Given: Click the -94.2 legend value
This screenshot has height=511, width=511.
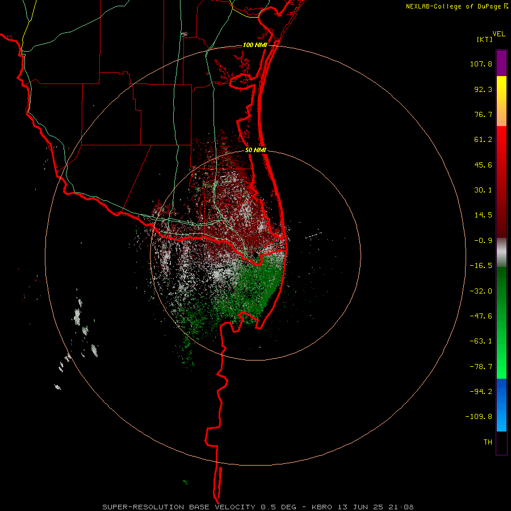Looking at the screenshot, I should pyautogui.click(x=481, y=391).
